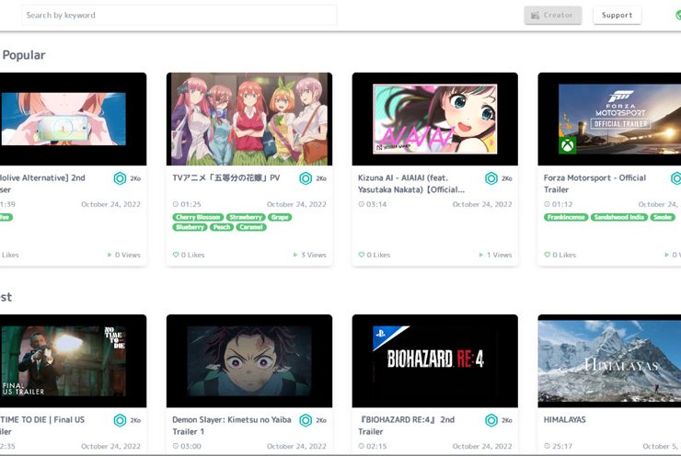Click the Search by keyword field
Screen dimensions: 681x456
179,16
